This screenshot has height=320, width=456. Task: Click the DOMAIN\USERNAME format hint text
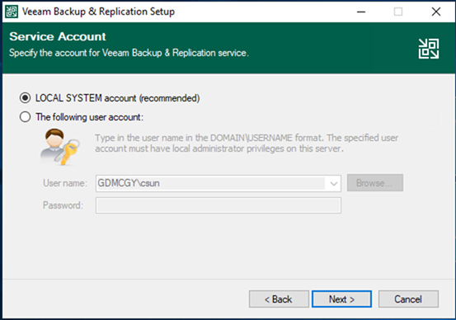point(247,144)
